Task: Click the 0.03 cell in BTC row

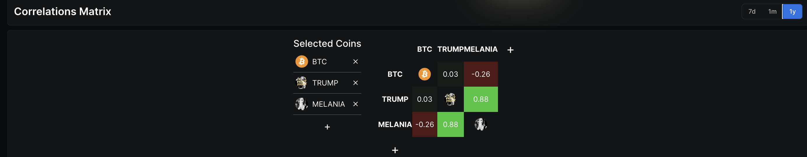Action: [x=450, y=74]
